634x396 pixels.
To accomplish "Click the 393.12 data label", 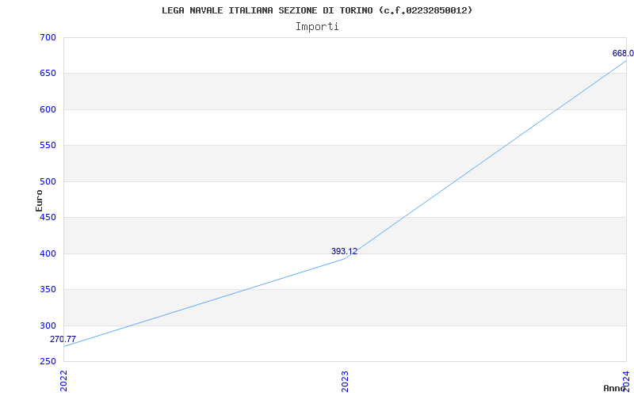I will 344,251.
